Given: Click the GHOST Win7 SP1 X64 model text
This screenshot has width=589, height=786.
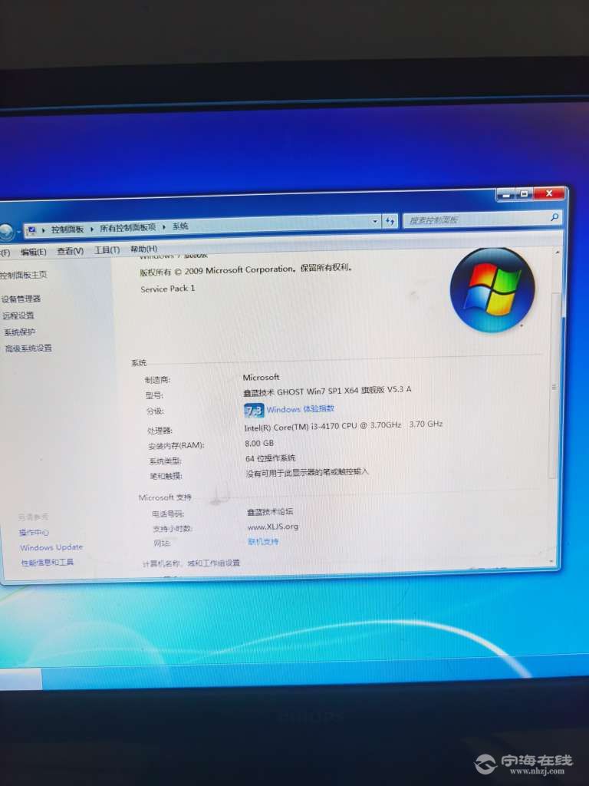Looking at the screenshot, I should tap(327, 391).
